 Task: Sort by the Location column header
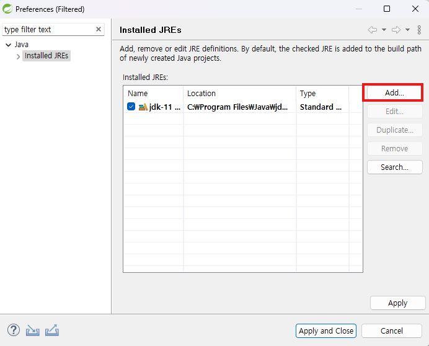[x=240, y=94]
